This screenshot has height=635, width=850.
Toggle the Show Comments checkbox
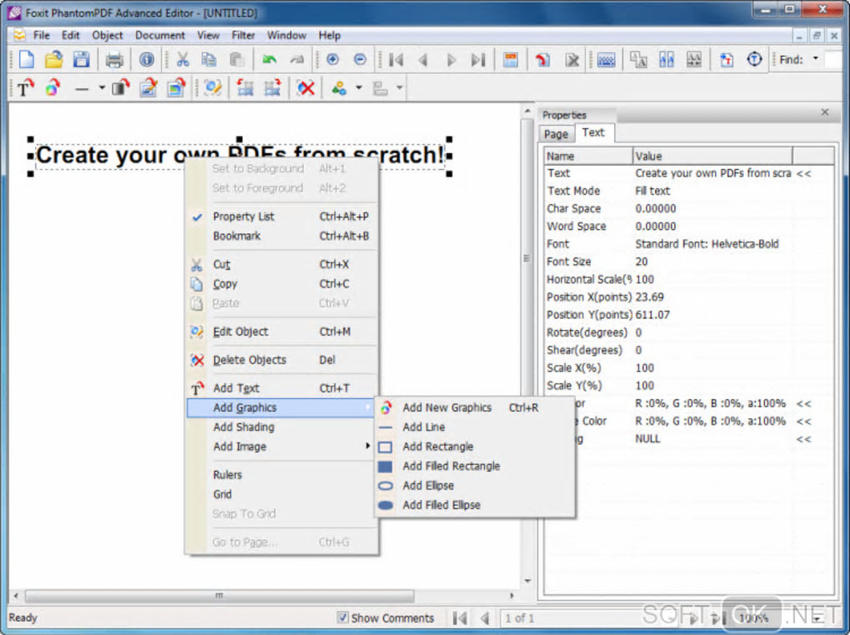point(342,617)
